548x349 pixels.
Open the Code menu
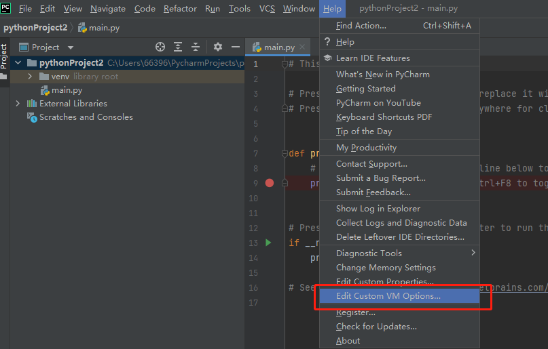coord(145,9)
